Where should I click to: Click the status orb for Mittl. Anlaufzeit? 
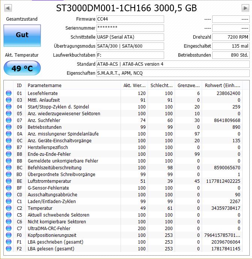pyautogui.click(x=9, y=100)
